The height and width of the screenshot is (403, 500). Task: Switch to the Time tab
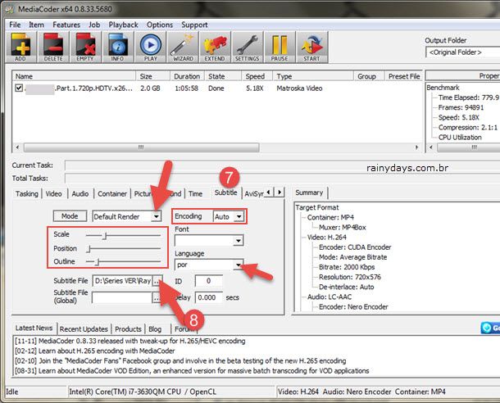point(195,193)
